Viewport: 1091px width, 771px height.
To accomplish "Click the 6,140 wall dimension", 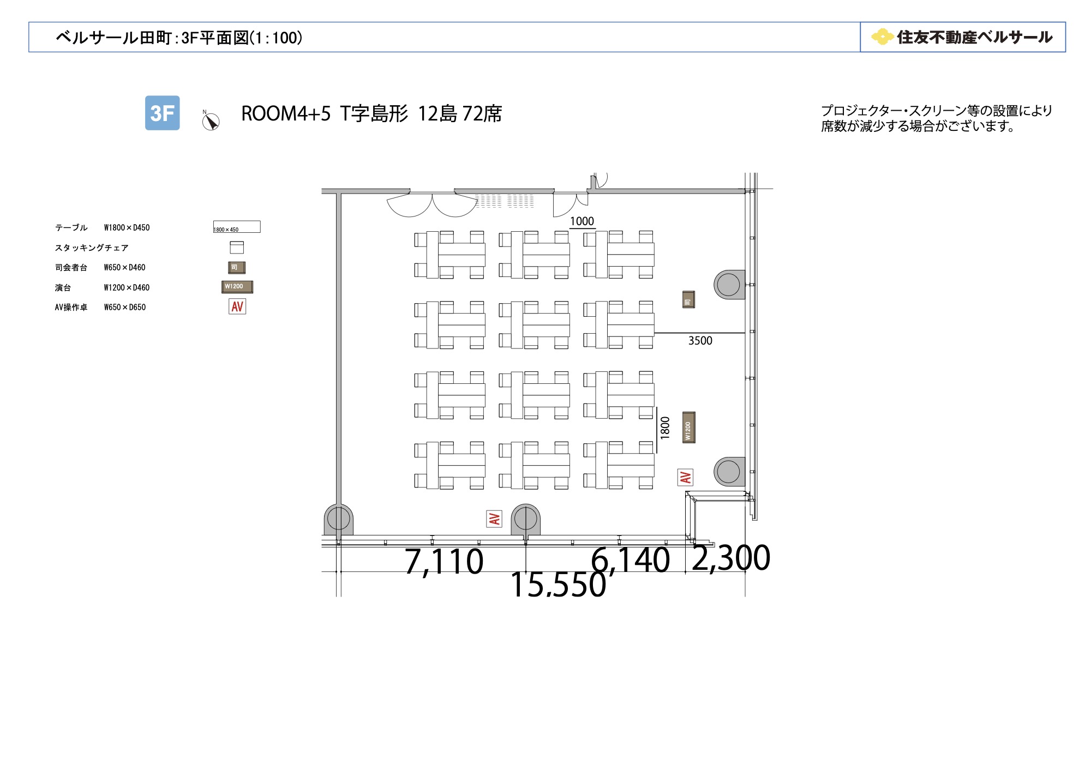I will pyautogui.click(x=631, y=560).
